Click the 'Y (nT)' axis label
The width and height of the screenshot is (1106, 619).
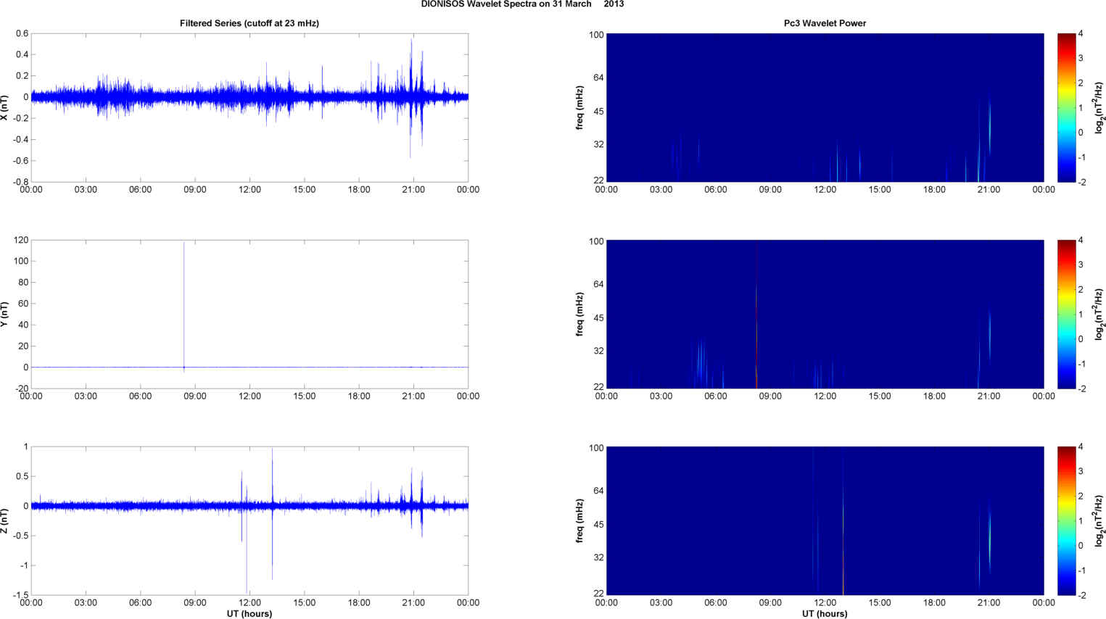5,314
